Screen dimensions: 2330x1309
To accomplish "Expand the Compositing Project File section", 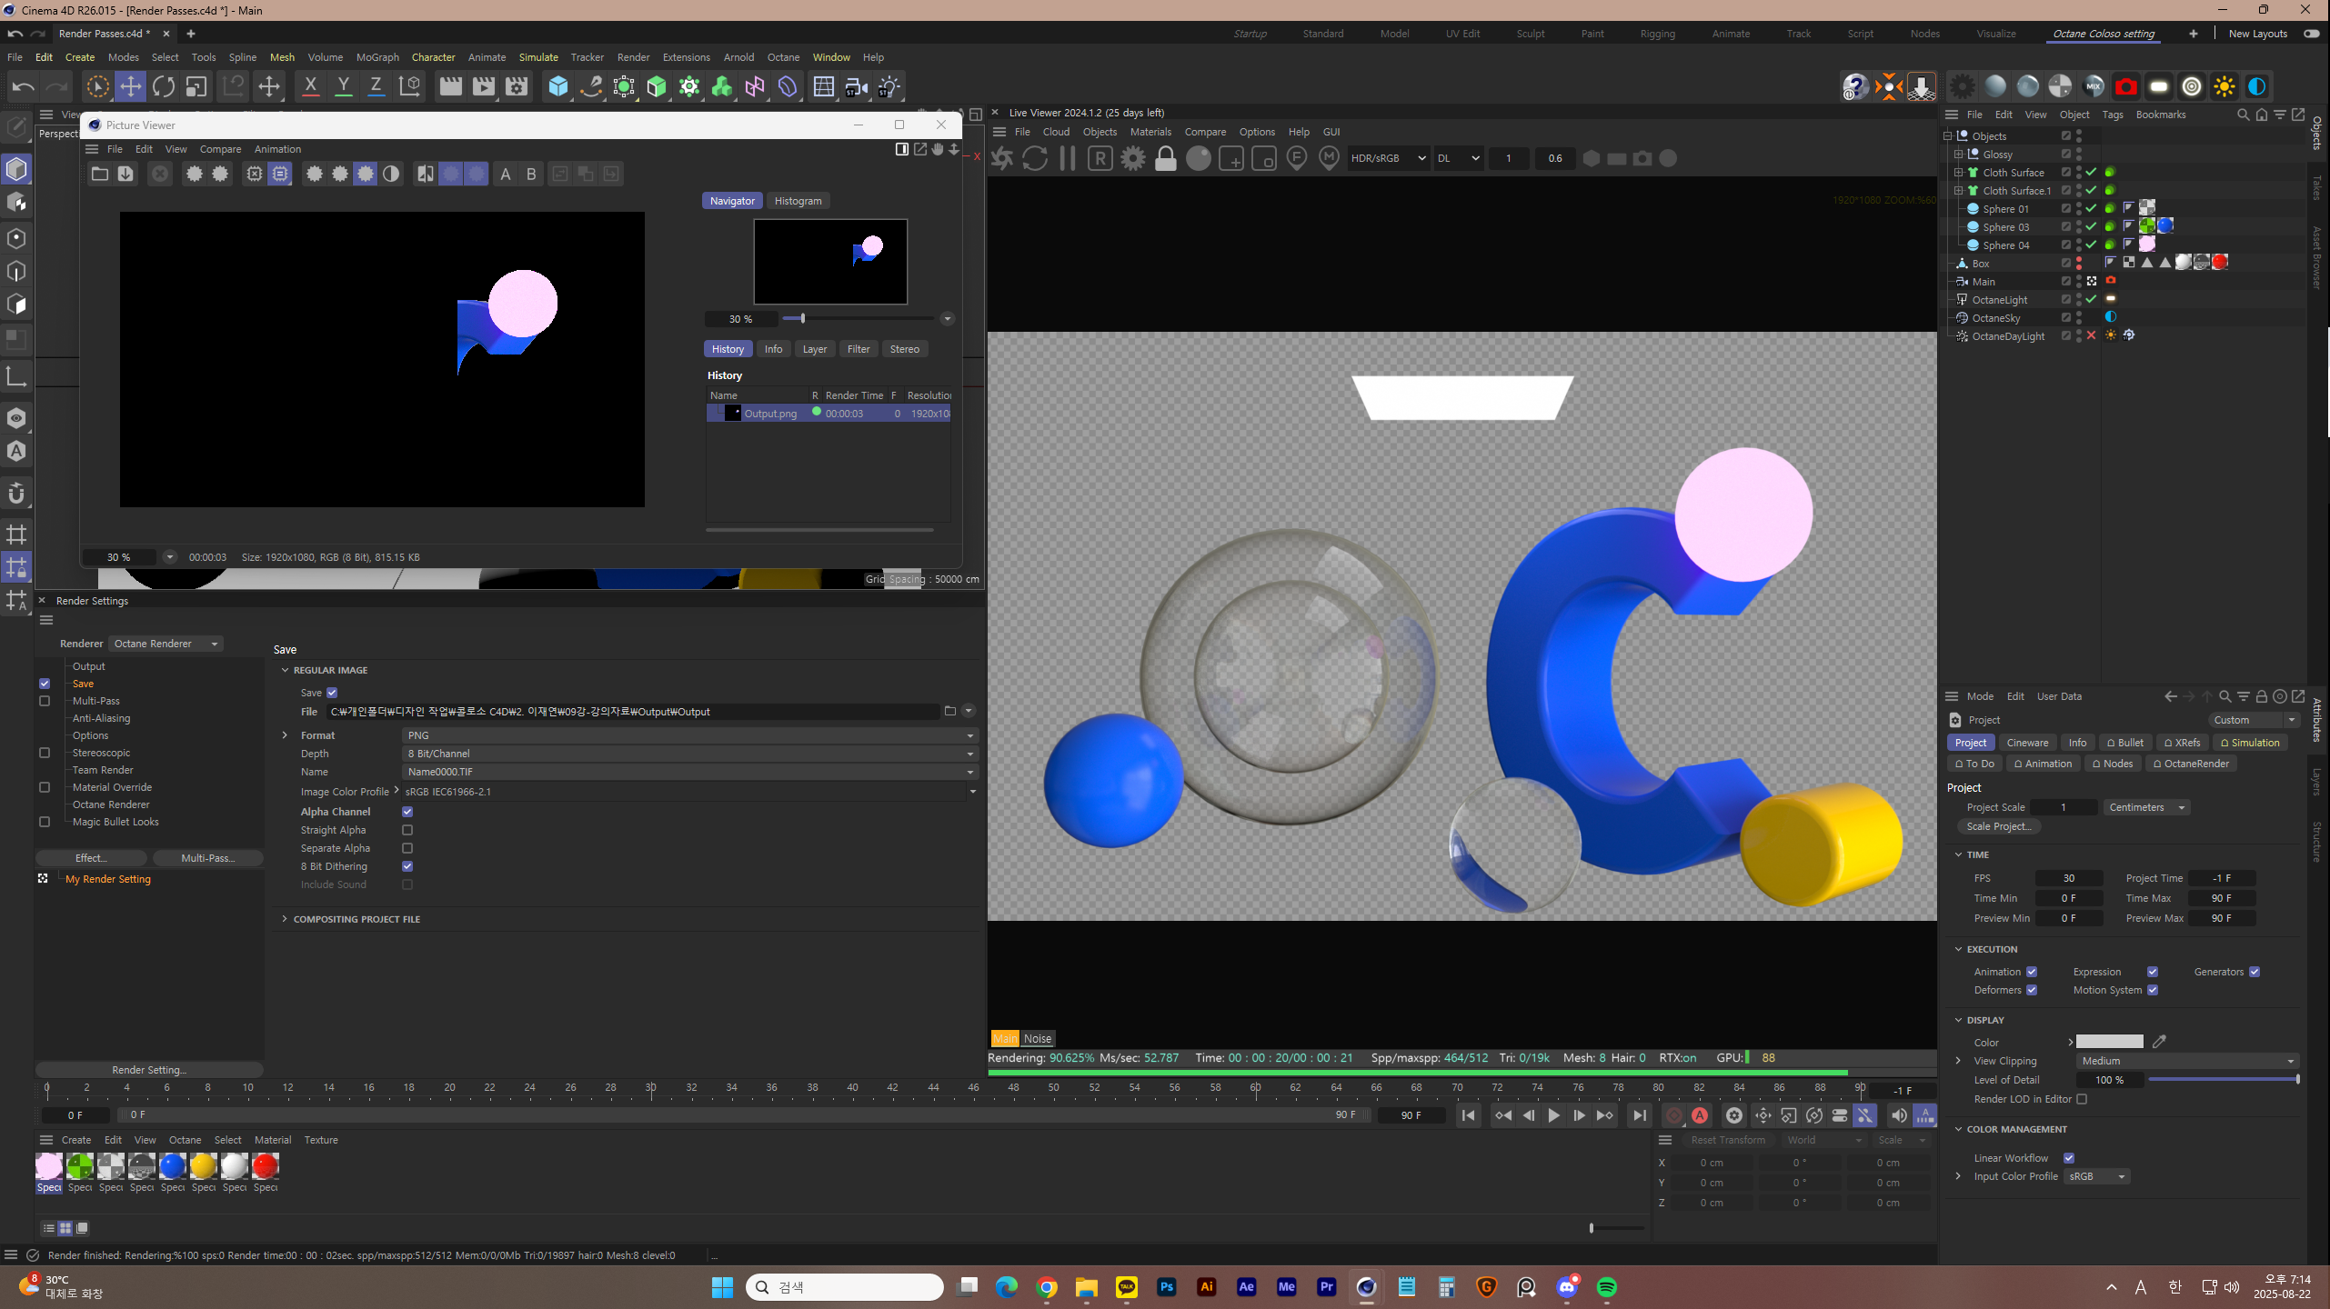I will click(285, 919).
